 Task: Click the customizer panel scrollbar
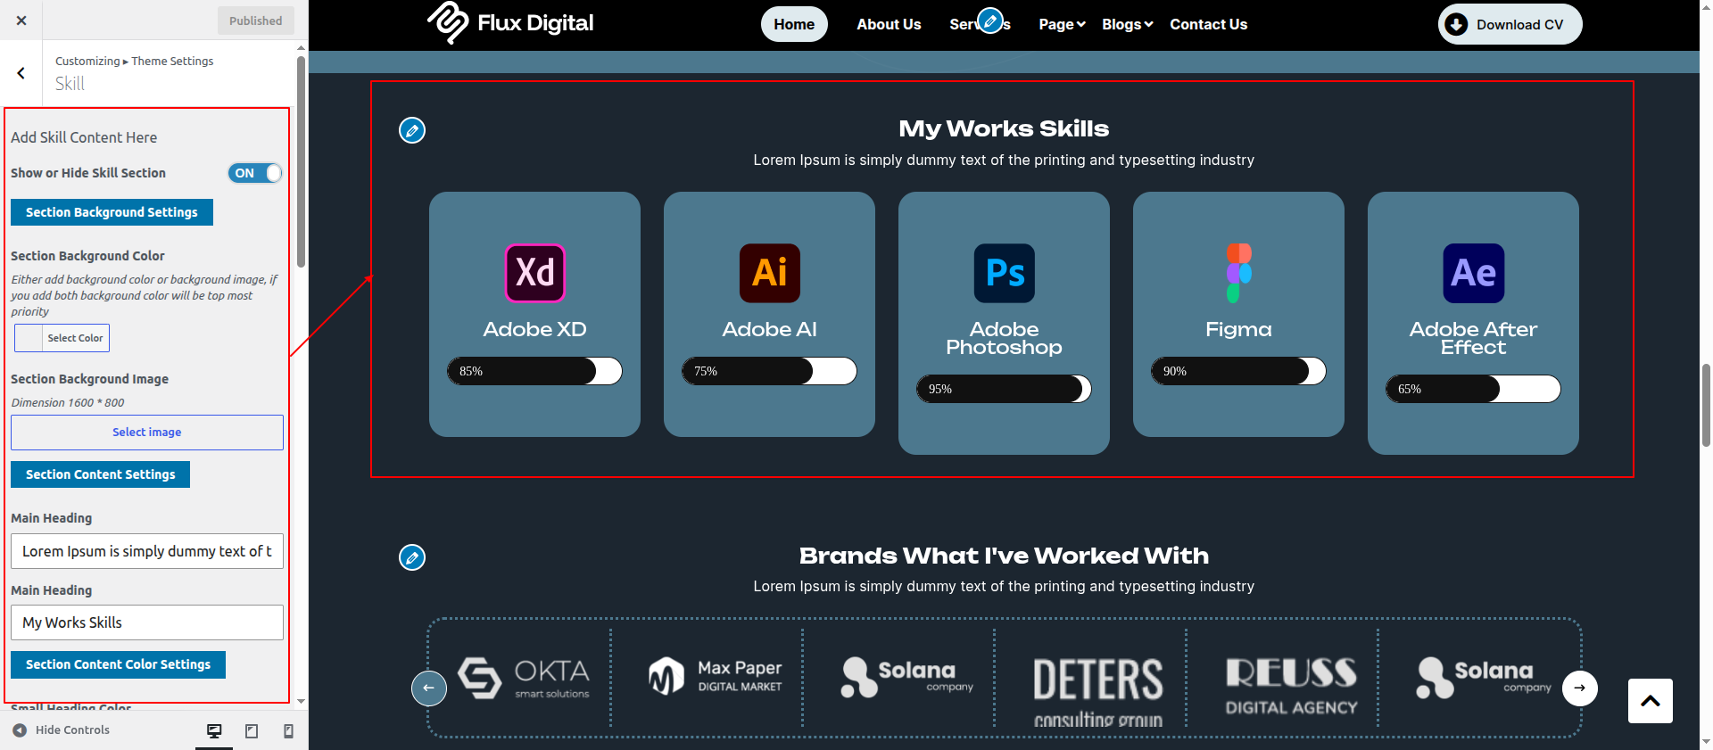[301, 161]
